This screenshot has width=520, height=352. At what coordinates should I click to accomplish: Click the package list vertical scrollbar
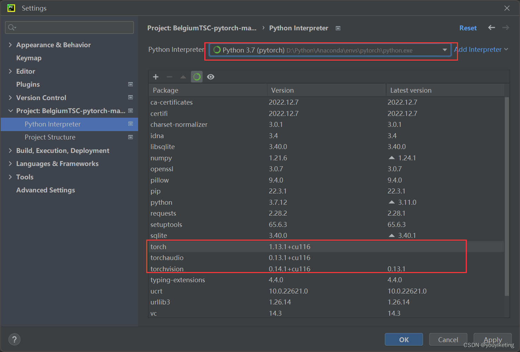(x=507, y=196)
